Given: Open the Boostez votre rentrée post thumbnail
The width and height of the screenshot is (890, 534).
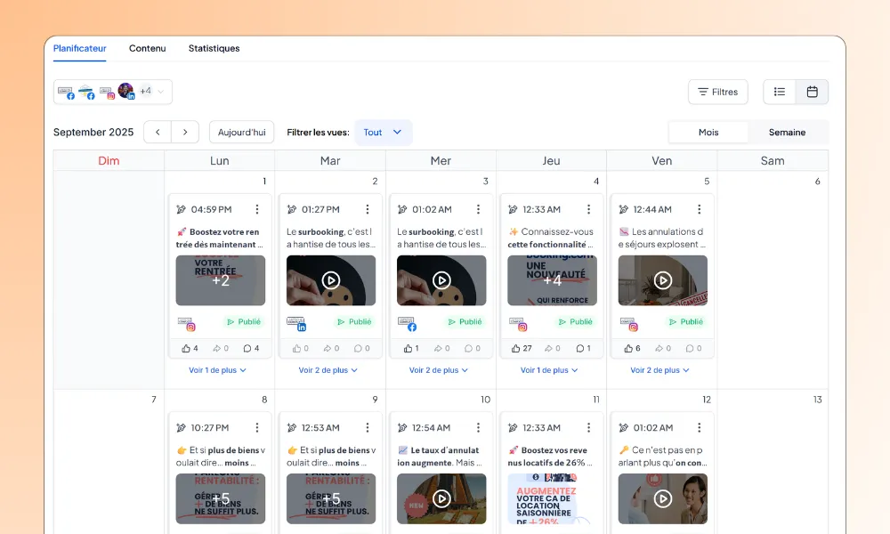Looking at the screenshot, I should 220,280.
